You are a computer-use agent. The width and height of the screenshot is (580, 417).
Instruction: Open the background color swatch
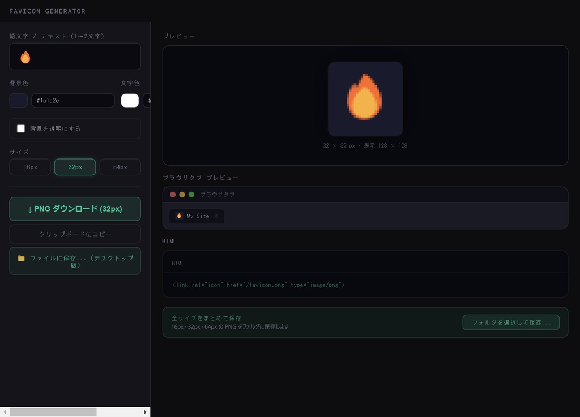coord(19,101)
